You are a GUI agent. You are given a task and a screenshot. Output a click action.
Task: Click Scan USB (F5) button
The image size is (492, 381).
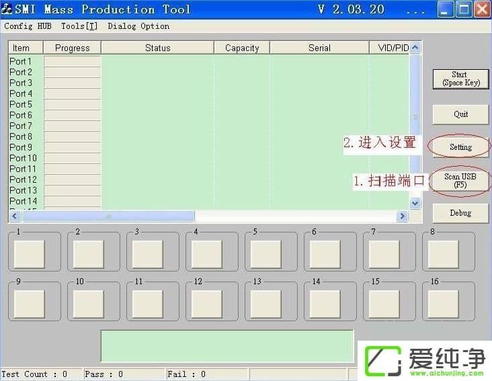click(460, 181)
